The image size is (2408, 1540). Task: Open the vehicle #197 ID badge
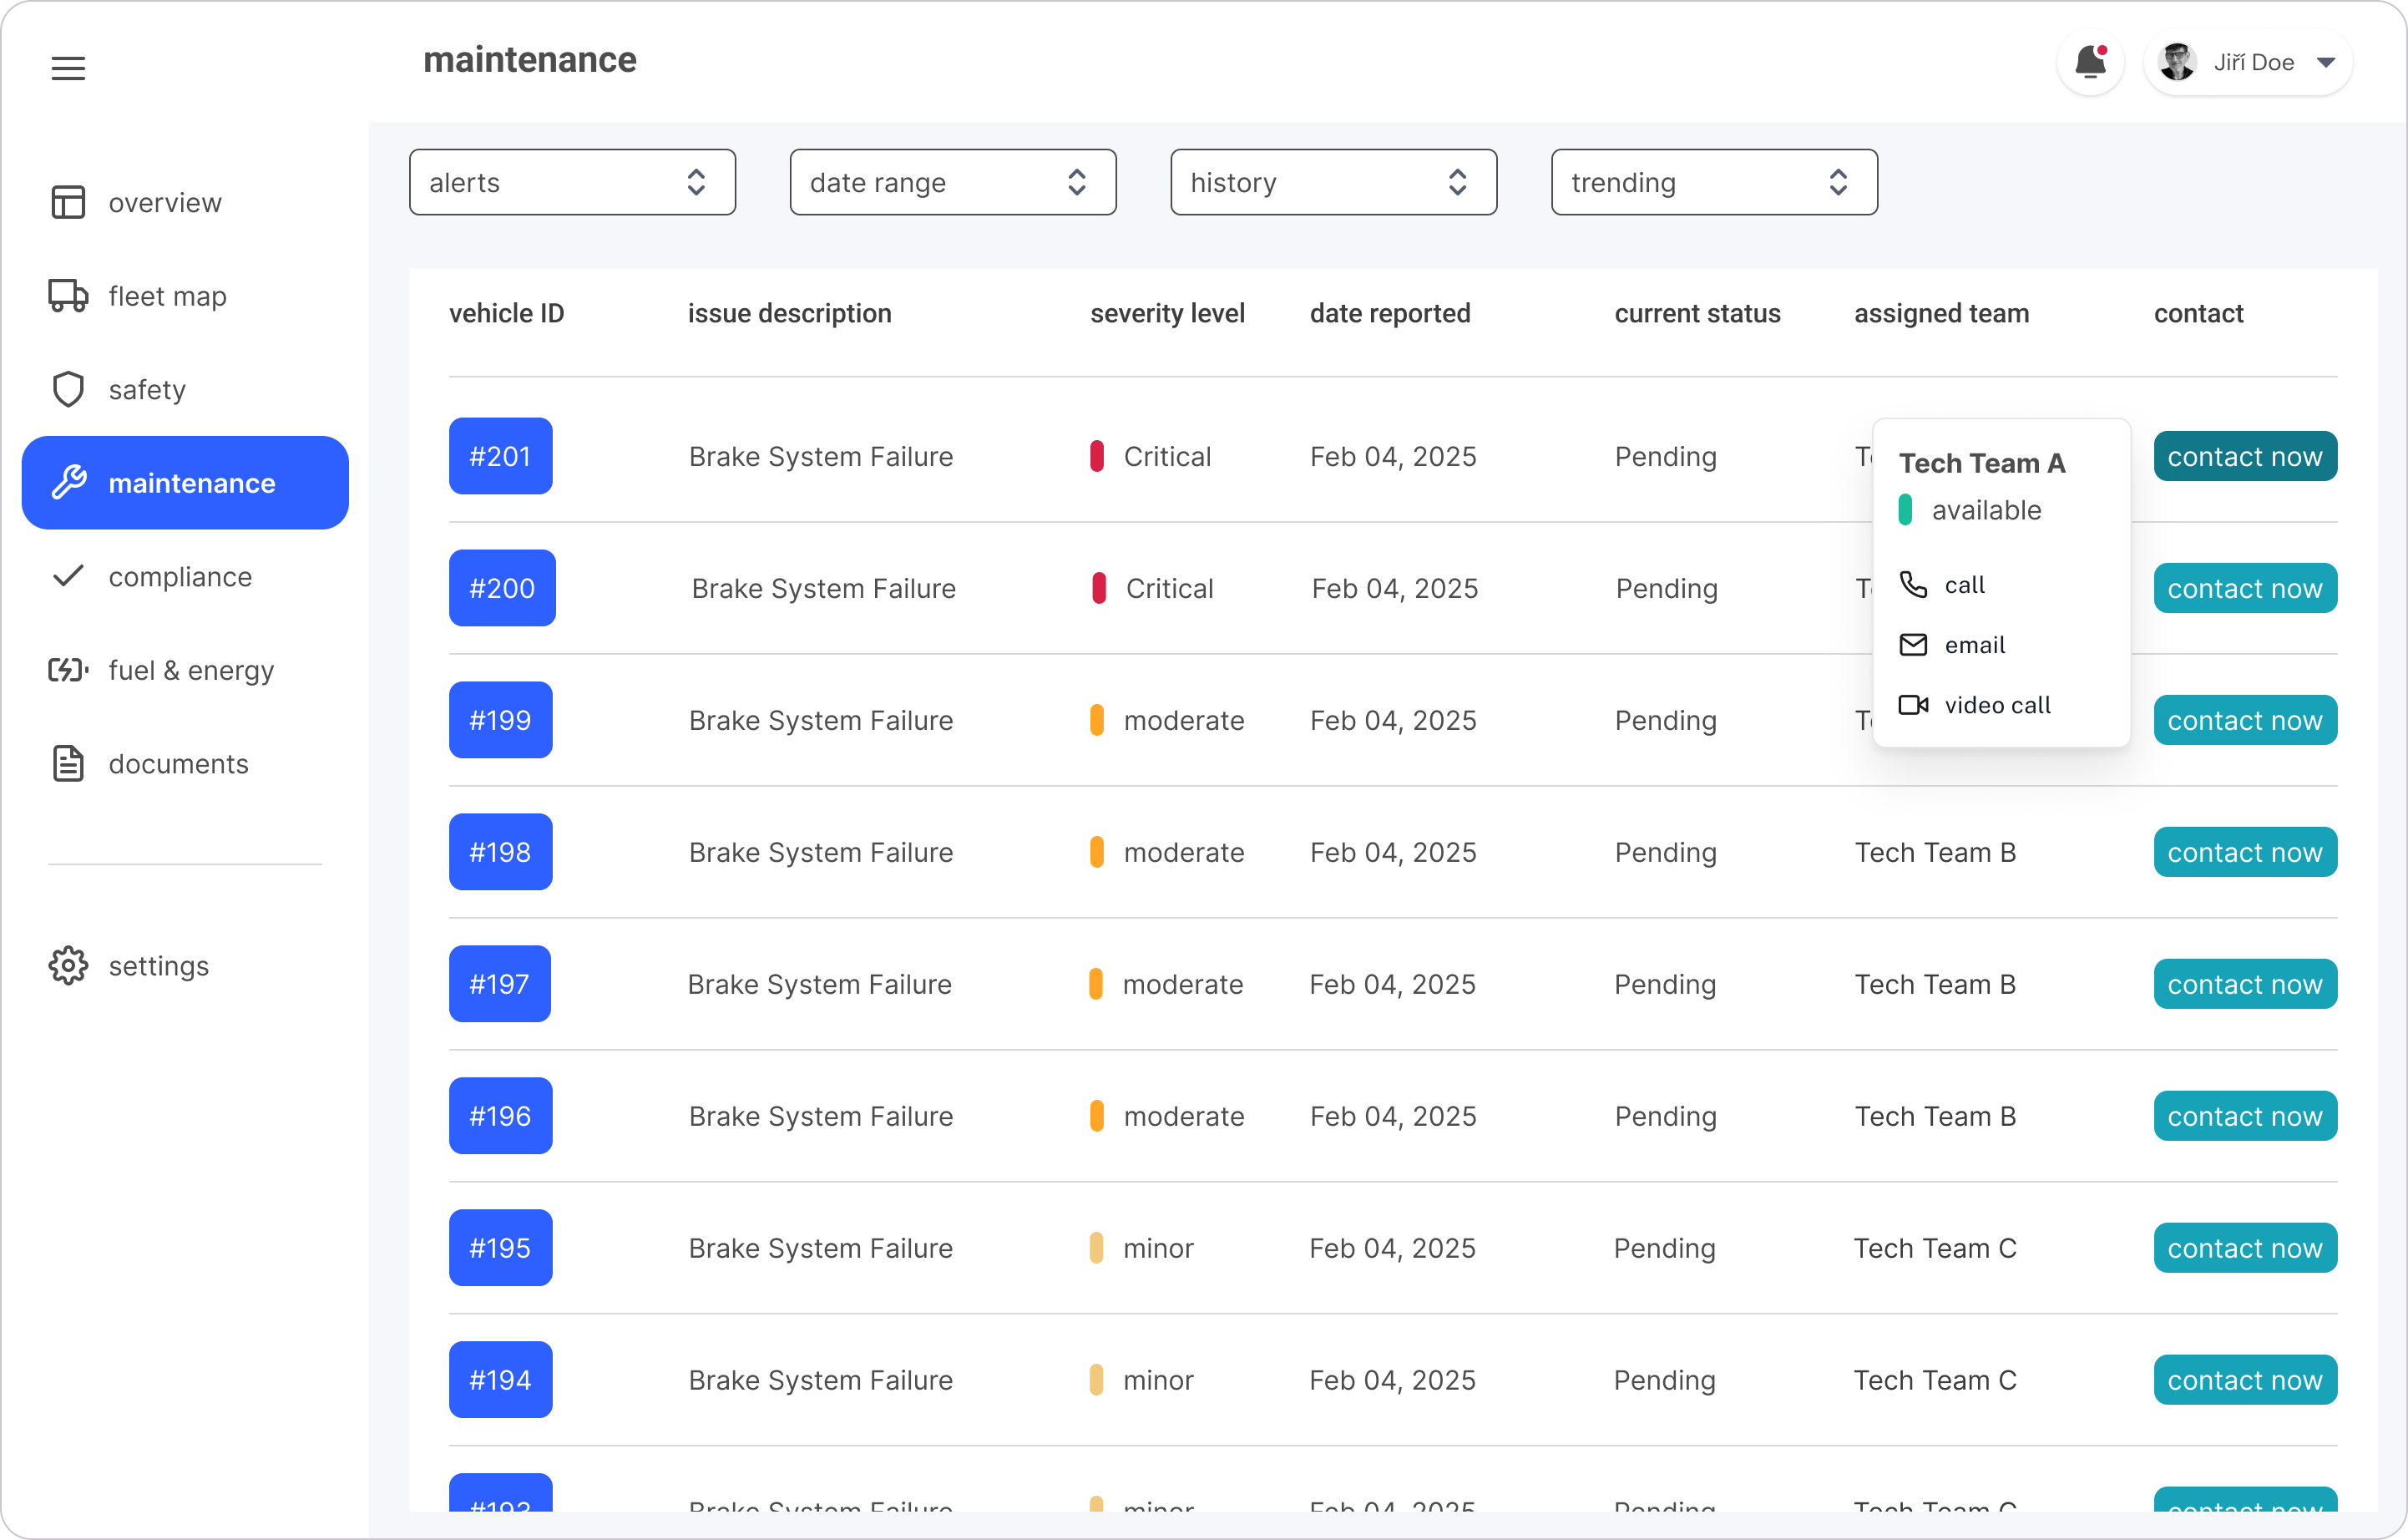coord(499,984)
